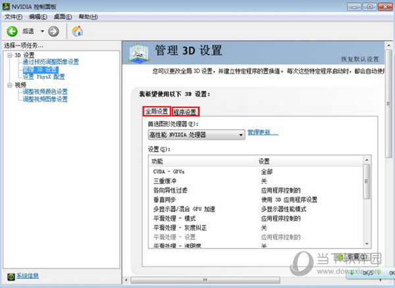Select the 平滑处理 - 灰度纠正 row
This screenshot has width=395, height=288.
[x=256, y=228]
